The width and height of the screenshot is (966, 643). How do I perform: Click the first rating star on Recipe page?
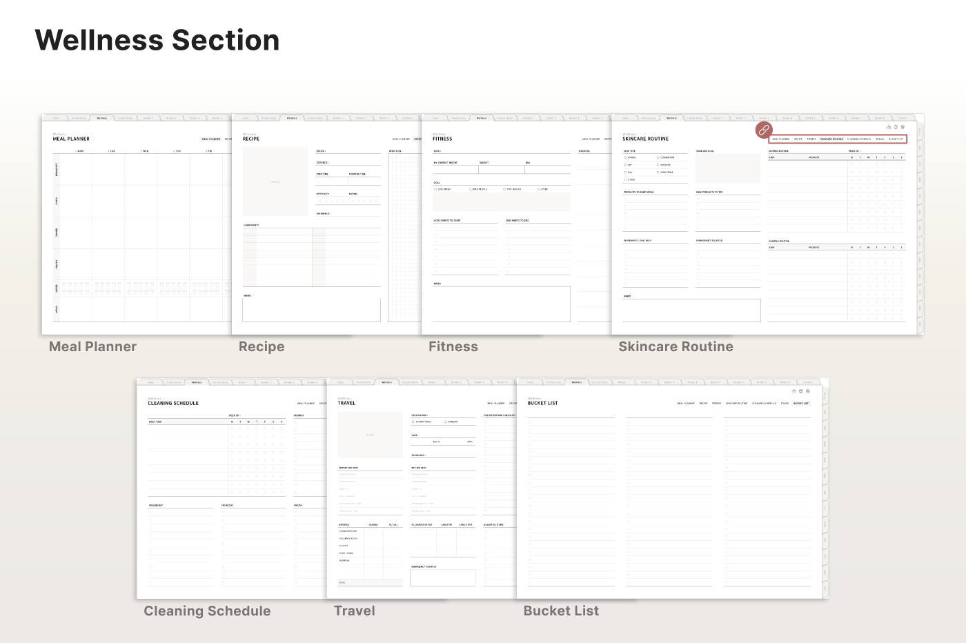pos(352,201)
